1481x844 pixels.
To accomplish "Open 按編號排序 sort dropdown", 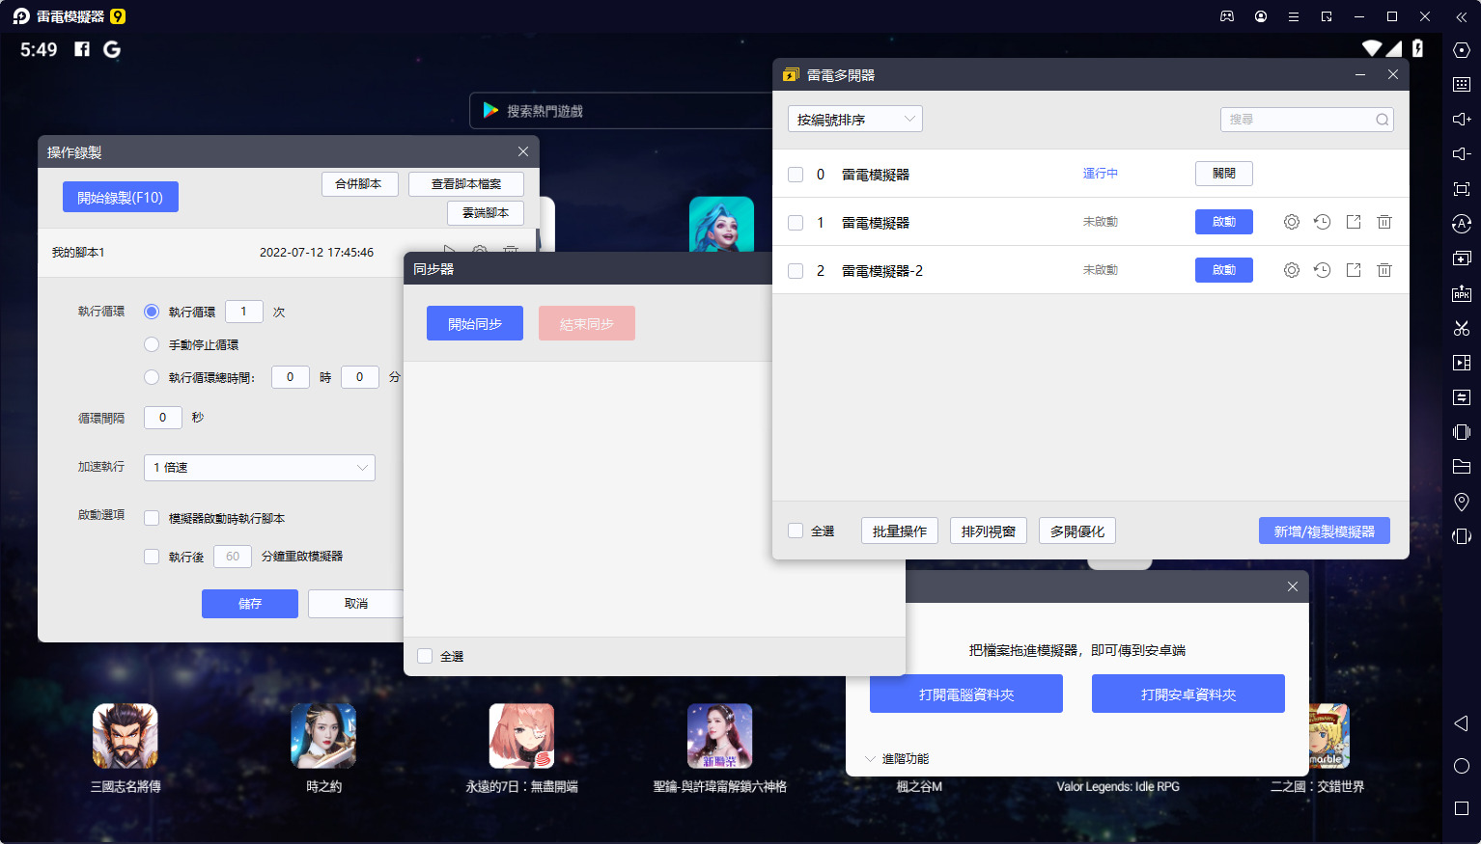I will click(855, 119).
